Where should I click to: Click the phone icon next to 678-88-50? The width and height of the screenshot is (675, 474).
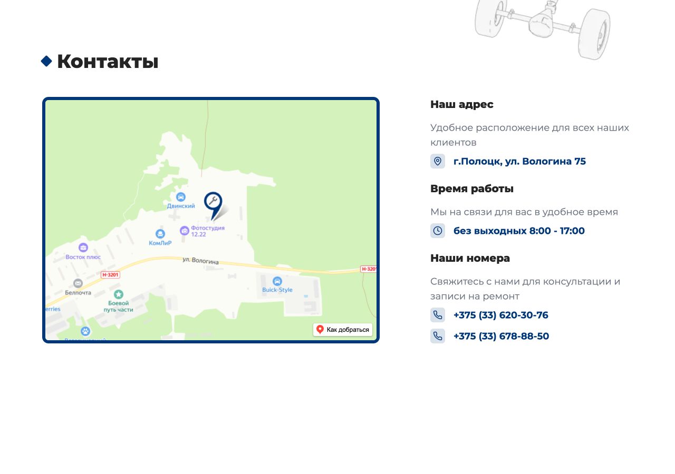(438, 336)
